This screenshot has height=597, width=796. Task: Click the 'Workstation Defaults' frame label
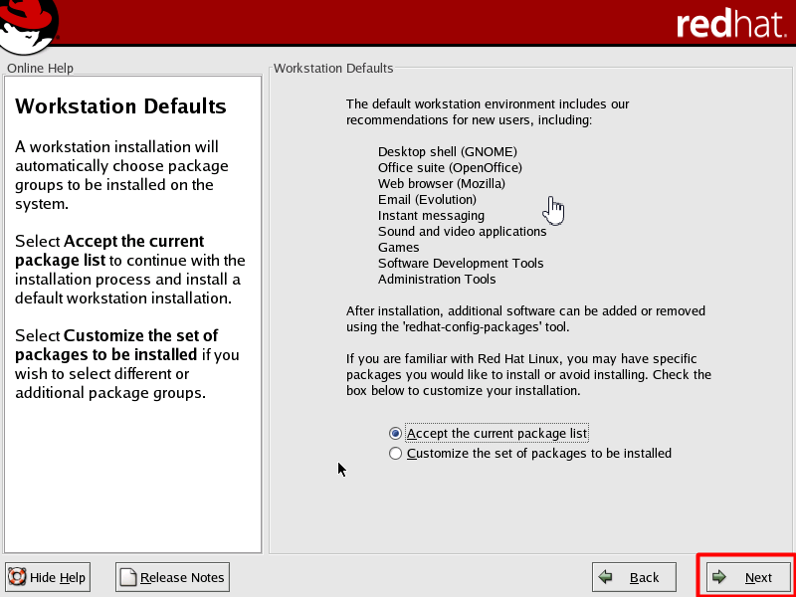[x=333, y=68]
